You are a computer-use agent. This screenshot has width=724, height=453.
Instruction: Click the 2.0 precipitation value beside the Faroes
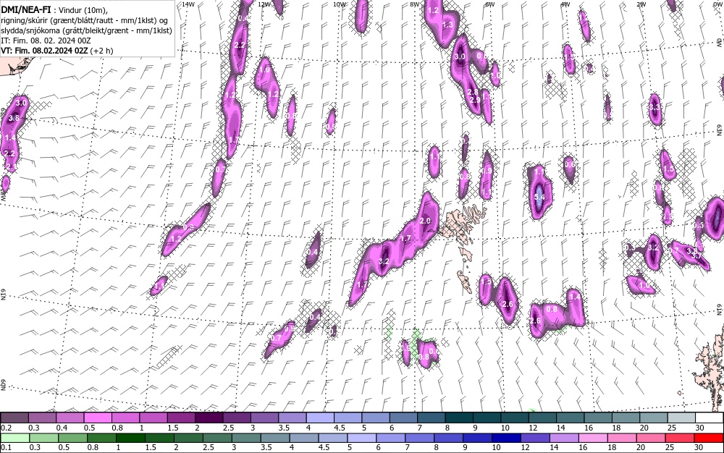pos(425,221)
